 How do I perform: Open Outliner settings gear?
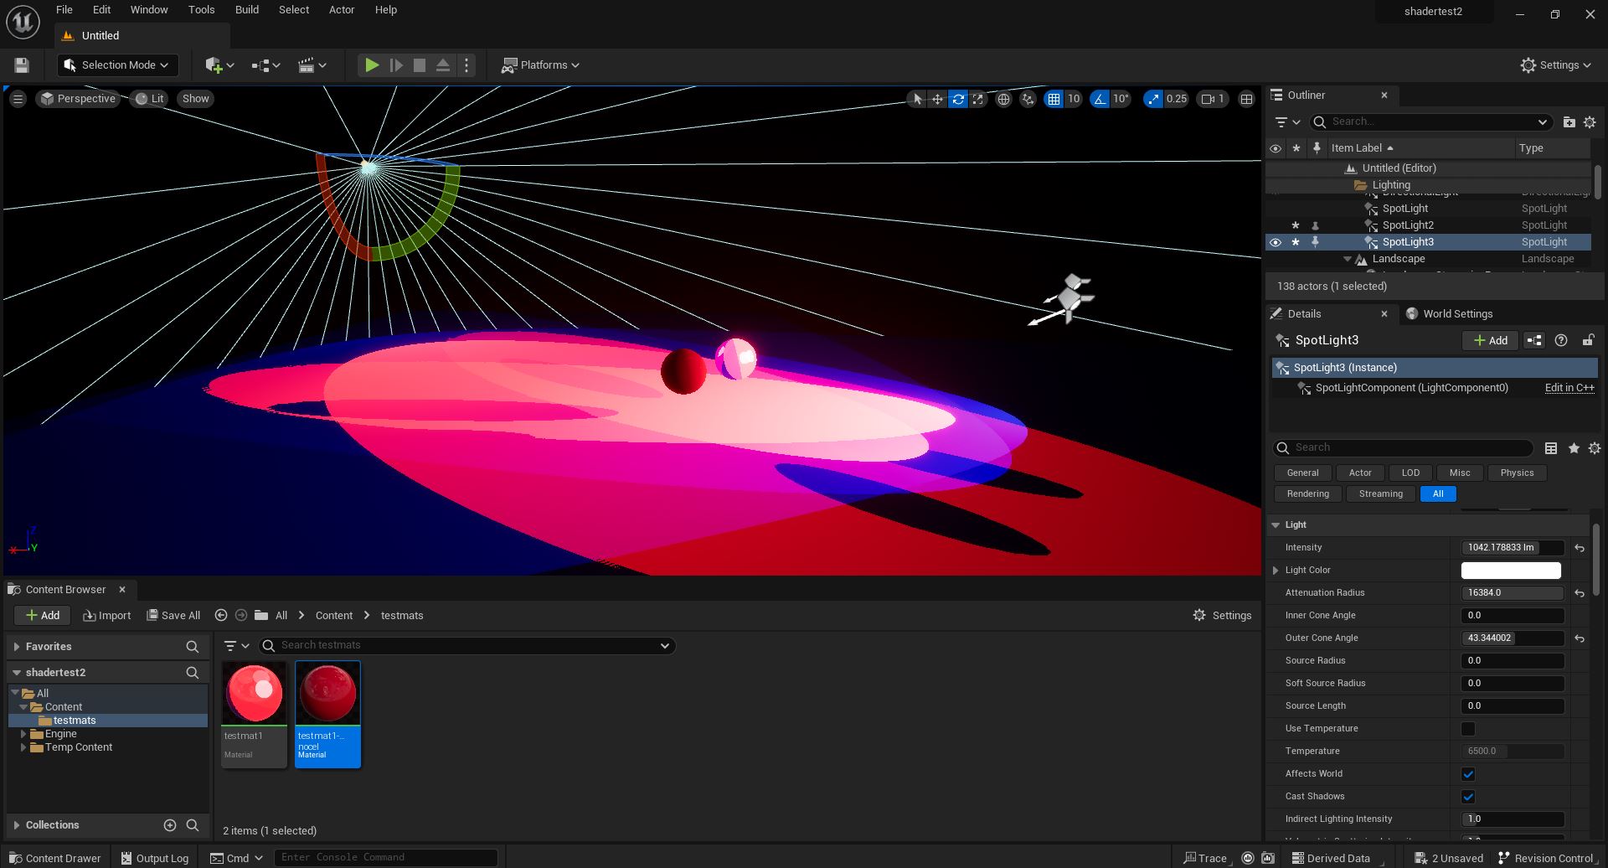pyautogui.click(x=1590, y=122)
